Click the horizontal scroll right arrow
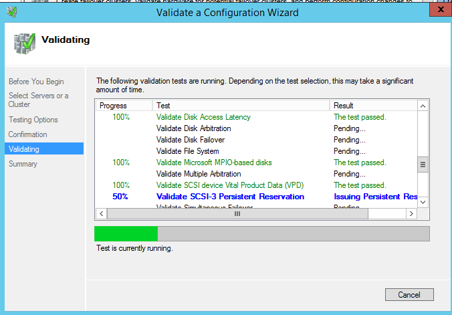Screen dimensions: 452x315 (411, 214)
